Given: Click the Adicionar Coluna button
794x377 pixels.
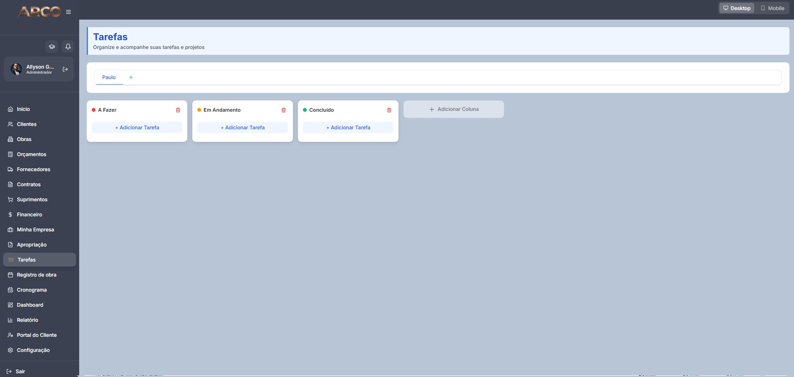Looking at the screenshot, I should 454,109.
